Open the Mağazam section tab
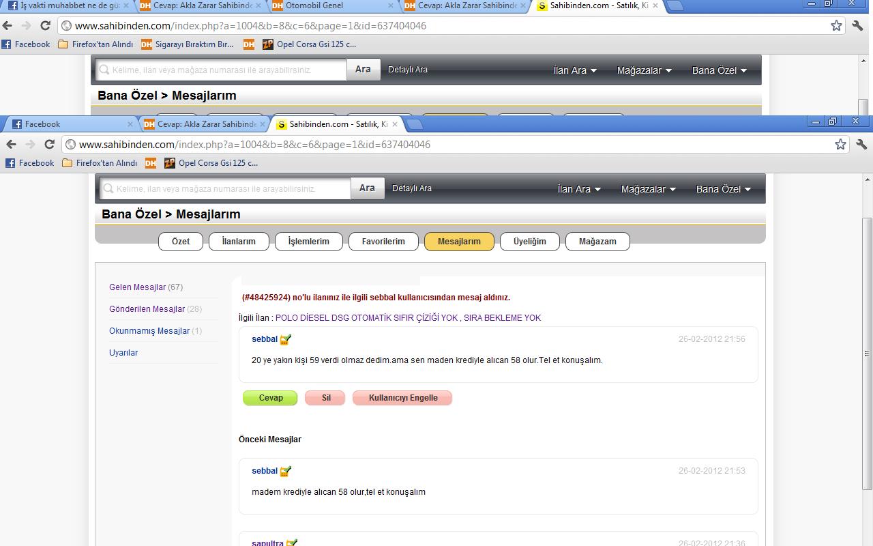 tap(597, 242)
